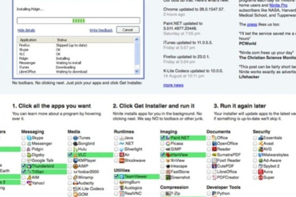This screenshot has height=197, width=296.
Task: Click the Adobe Reader icon
Action: point(215,149)
